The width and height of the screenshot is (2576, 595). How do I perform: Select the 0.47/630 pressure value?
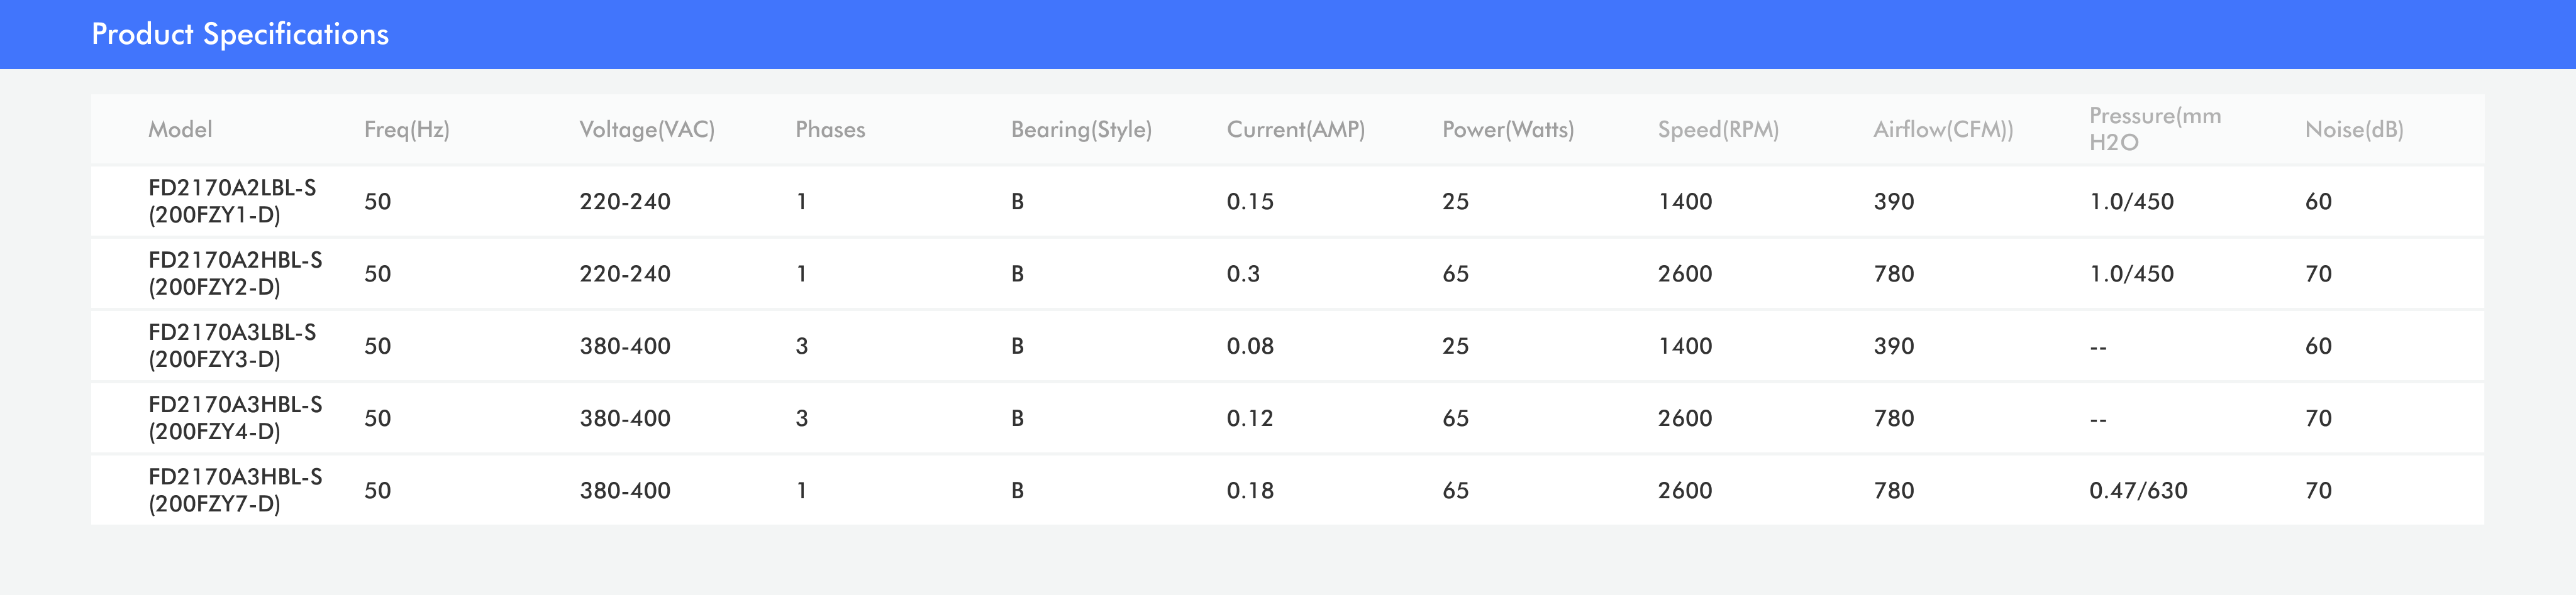pyautogui.click(x=2138, y=491)
